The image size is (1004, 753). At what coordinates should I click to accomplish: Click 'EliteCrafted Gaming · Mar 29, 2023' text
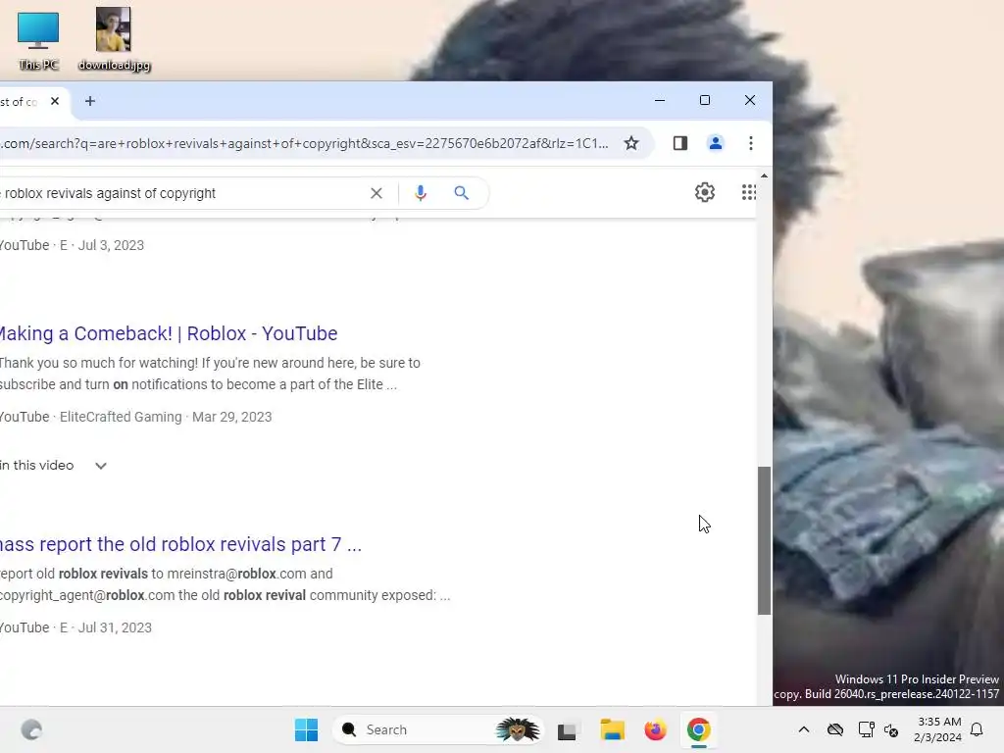point(166,417)
